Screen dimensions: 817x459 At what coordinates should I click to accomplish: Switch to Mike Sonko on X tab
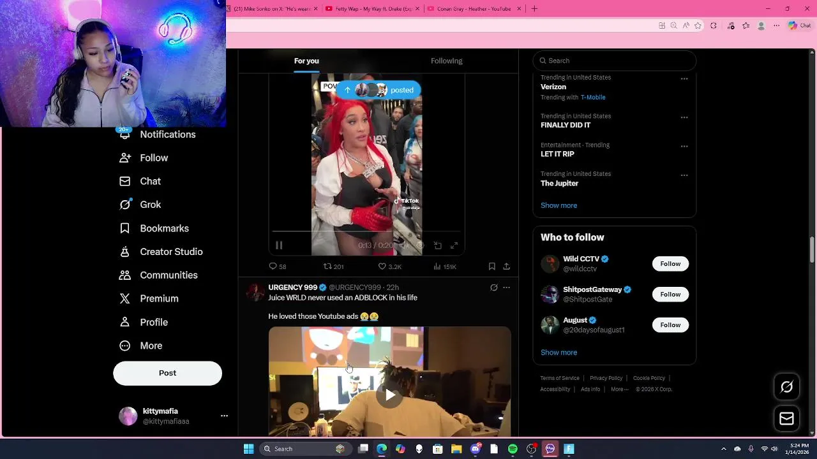[x=271, y=9]
